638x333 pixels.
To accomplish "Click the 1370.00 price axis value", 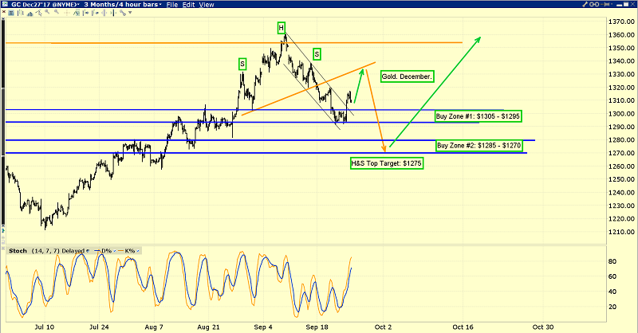I will click(623, 22).
